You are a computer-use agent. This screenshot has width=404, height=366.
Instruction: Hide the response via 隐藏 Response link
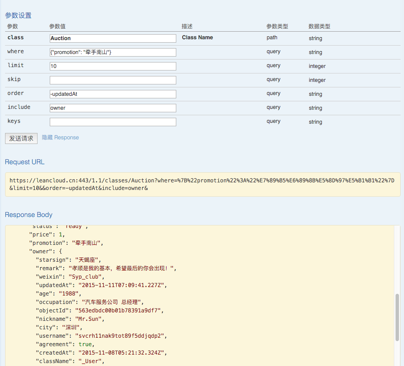[60, 138]
